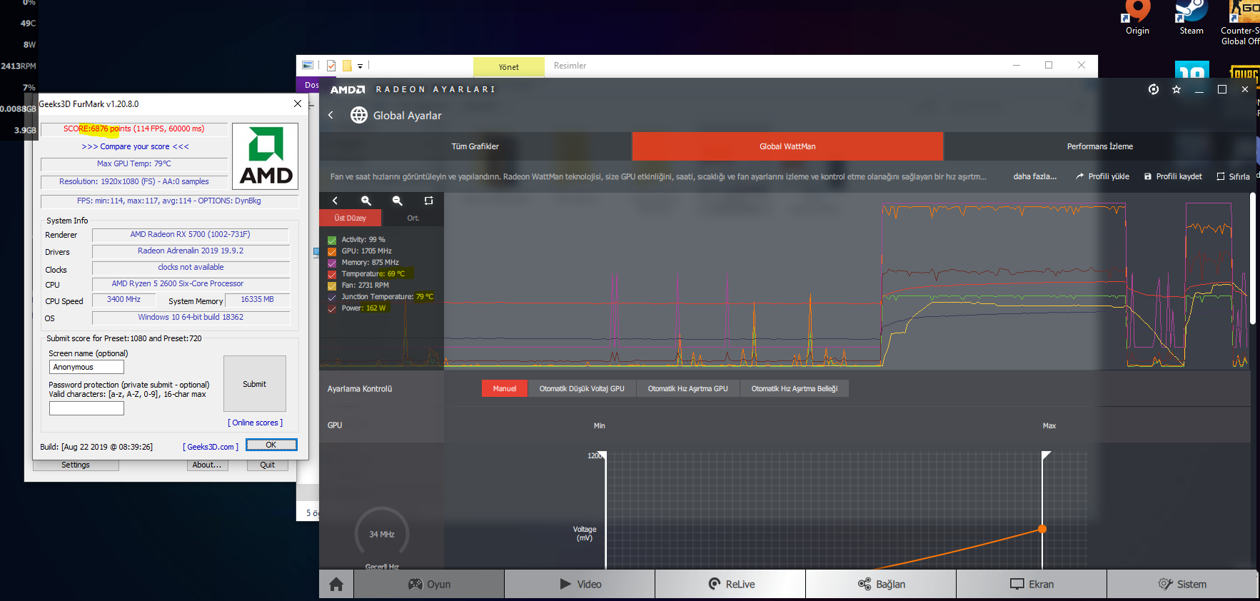Viewport: 1260px width, 601px height.
Task: Toggle the Memory clock graph checkbox
Action: [332, 263]
